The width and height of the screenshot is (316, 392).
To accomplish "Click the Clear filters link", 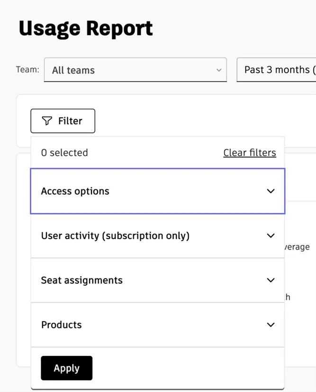I will point(250,153).
